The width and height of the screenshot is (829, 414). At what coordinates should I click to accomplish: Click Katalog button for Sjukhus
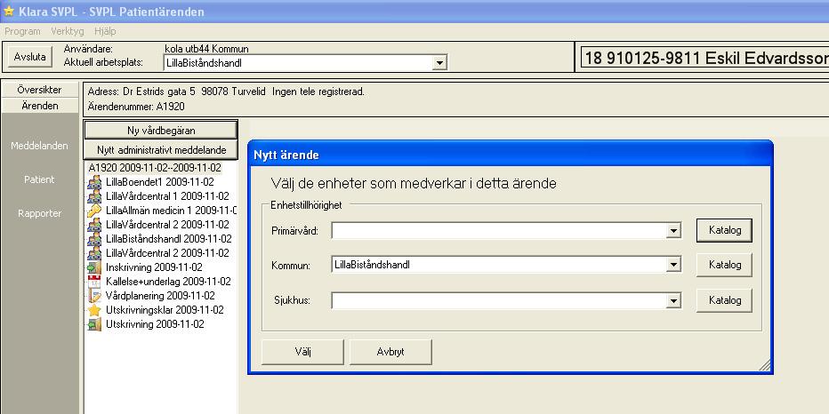tap(724, 300)
